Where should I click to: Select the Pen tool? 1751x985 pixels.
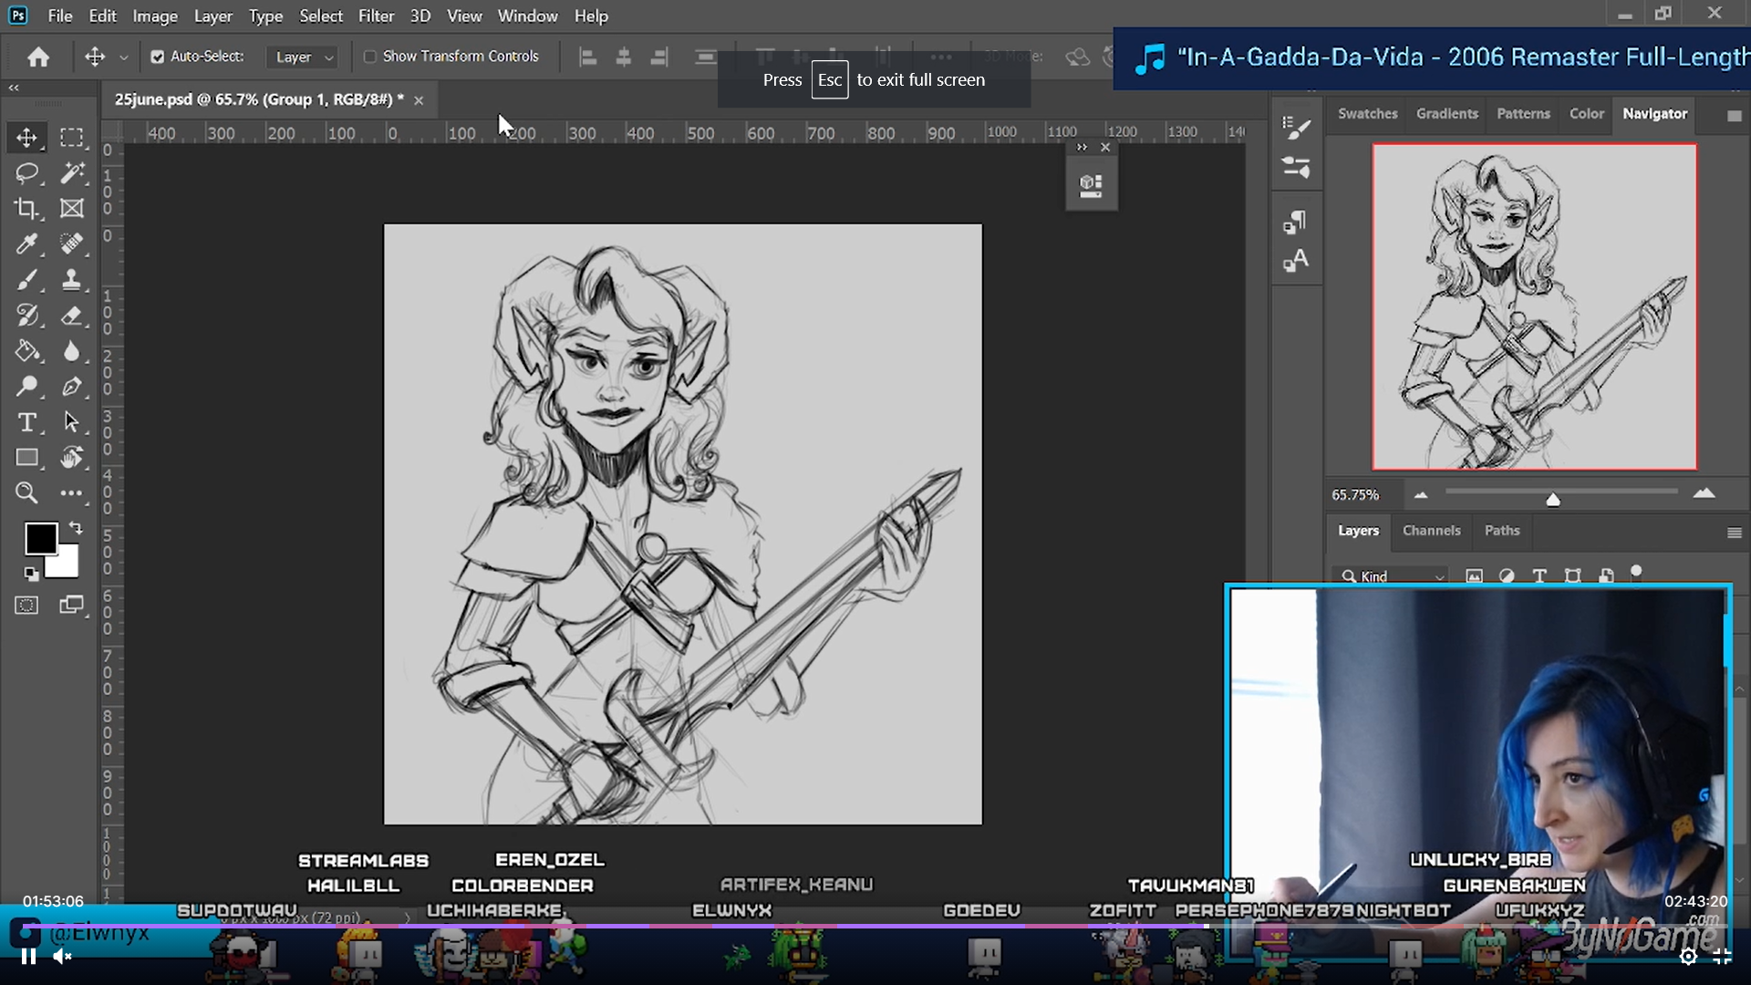click(71, 387)
